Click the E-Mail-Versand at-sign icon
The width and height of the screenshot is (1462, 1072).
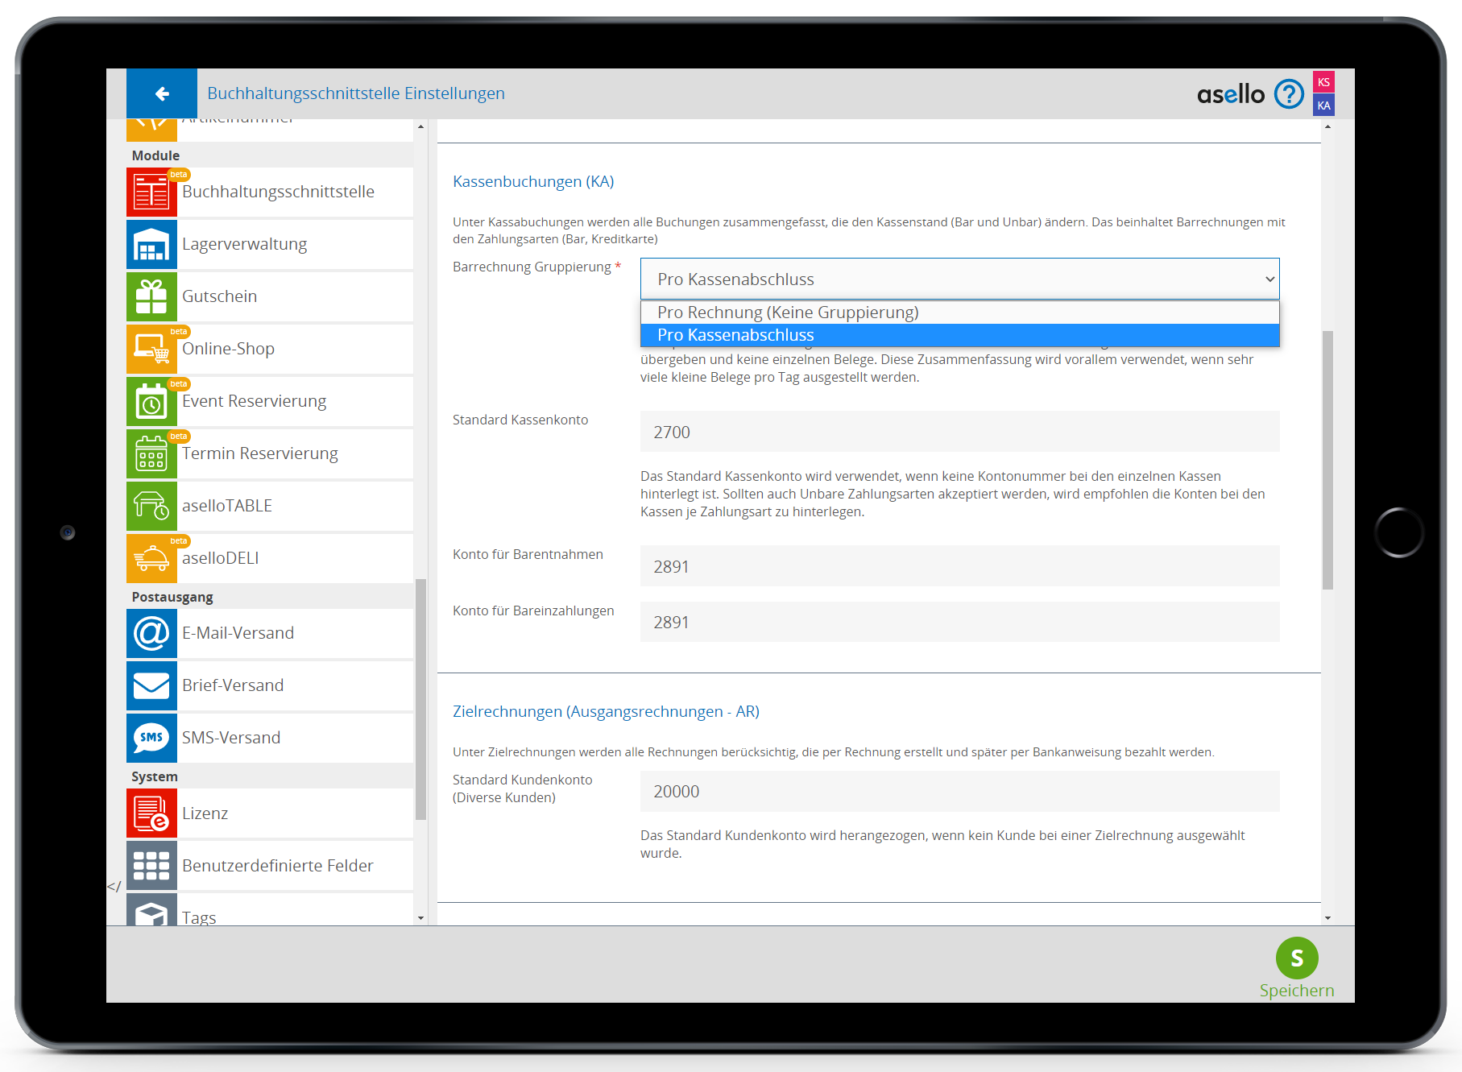point(151,633)
